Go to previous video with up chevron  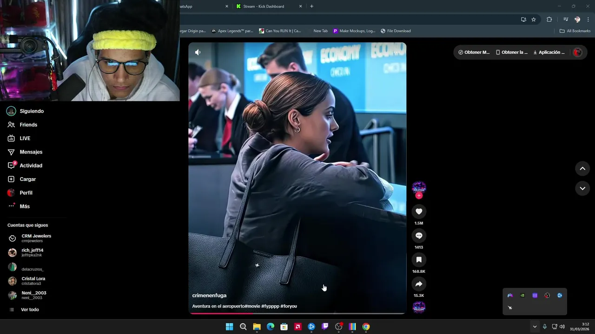coord(582,168)
